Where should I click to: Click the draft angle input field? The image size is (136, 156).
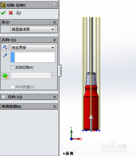click(30, 76)
